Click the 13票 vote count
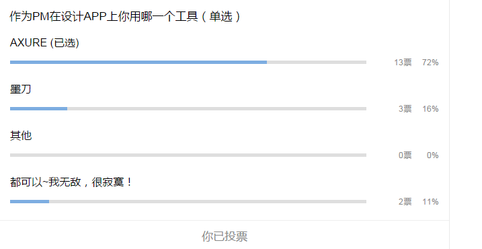 point(403,63)
